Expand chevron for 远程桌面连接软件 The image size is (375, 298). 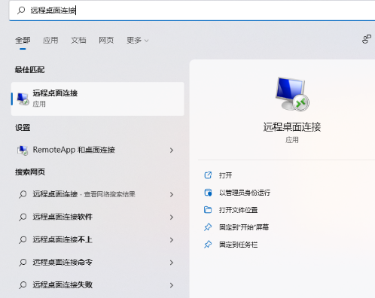tap(172, 217)
